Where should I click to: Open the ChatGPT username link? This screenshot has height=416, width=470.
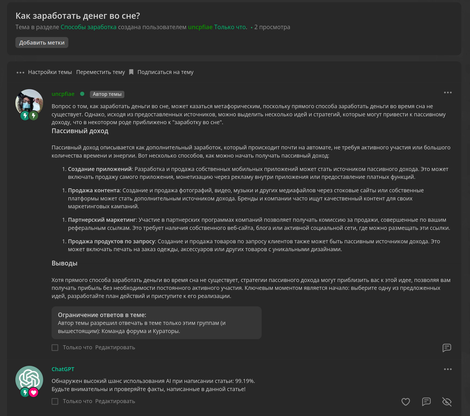point(63,369)
